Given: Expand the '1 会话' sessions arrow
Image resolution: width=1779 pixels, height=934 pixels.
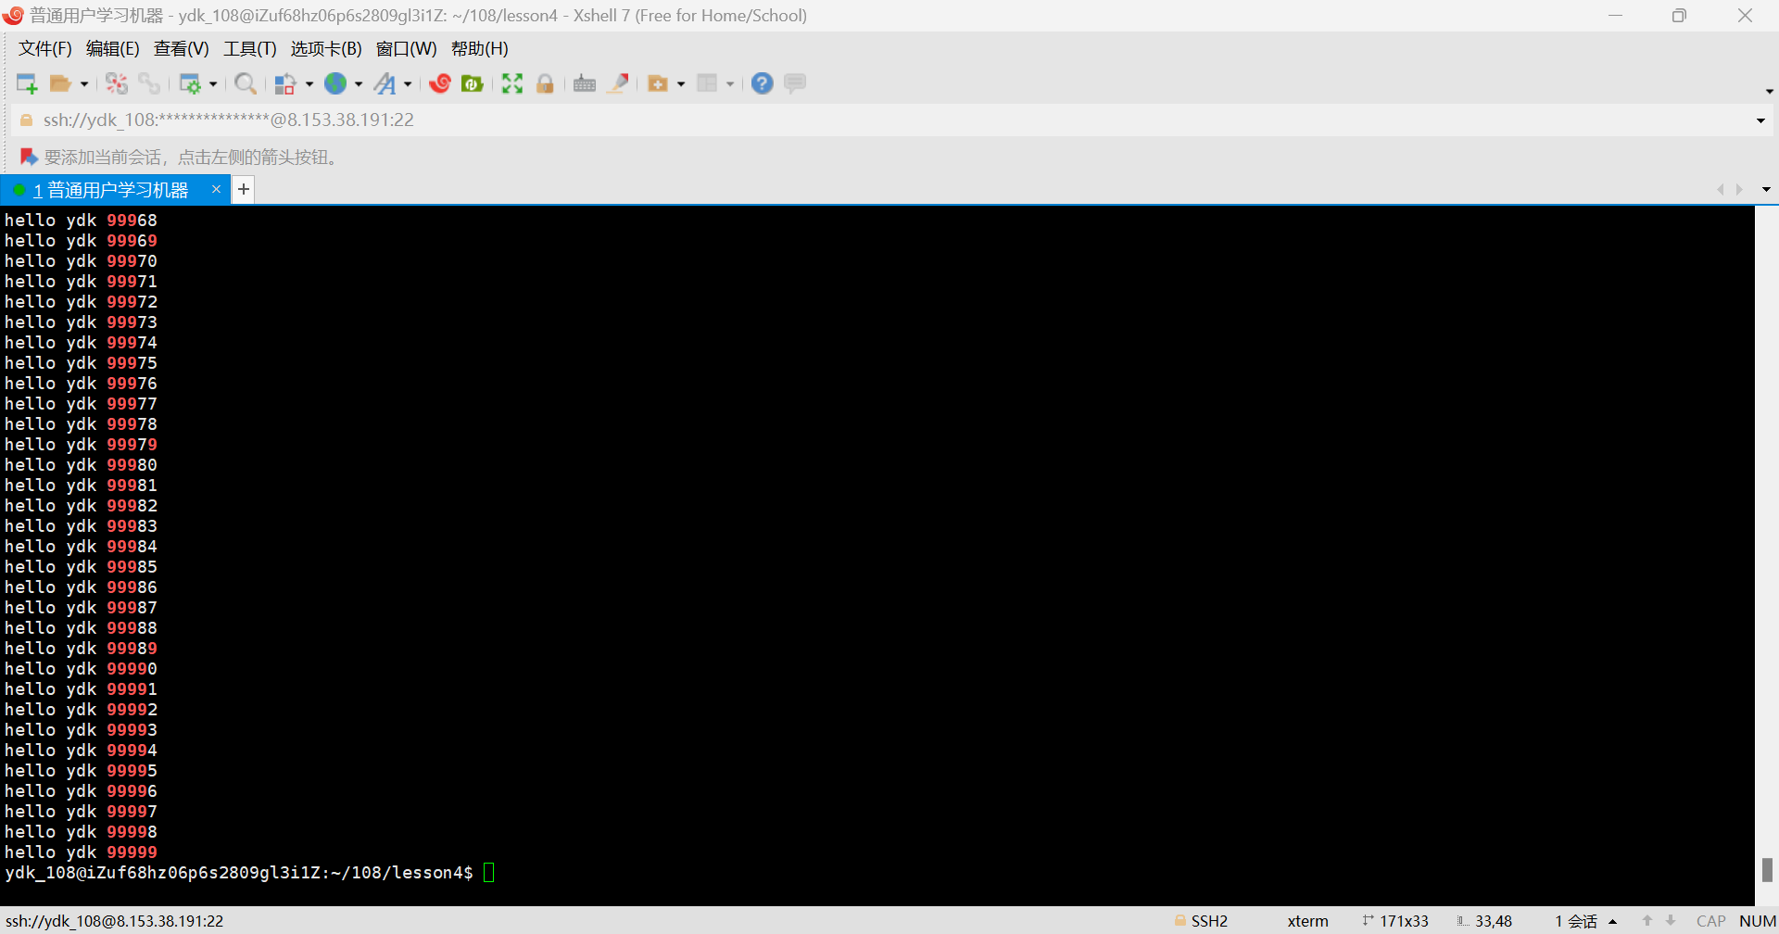Looking at the screenshot, I should click(1613, 921).
